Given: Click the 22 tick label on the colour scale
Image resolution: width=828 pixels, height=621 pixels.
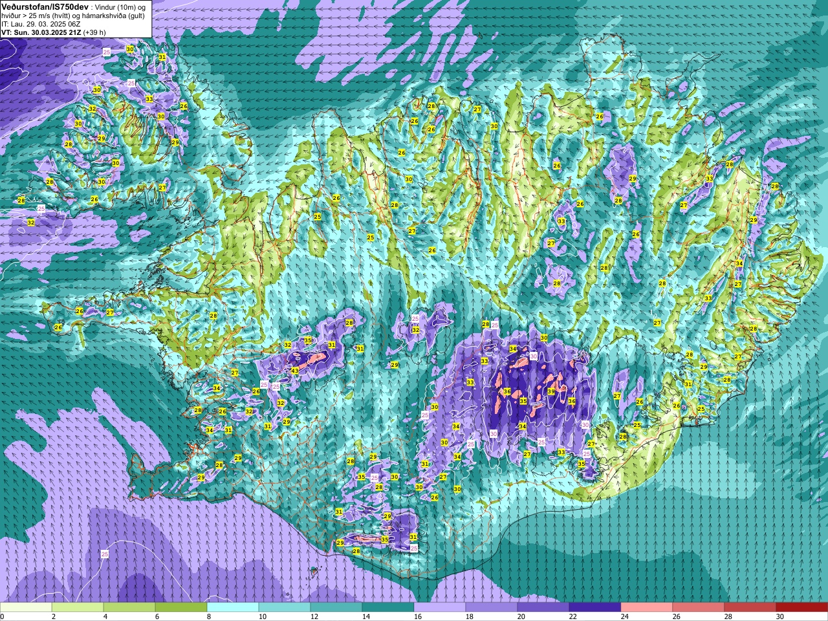Looking at the screenshot, I should [572, 616].
